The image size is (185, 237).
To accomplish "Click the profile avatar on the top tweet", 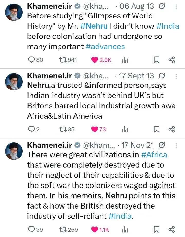I will pos(14,12).
